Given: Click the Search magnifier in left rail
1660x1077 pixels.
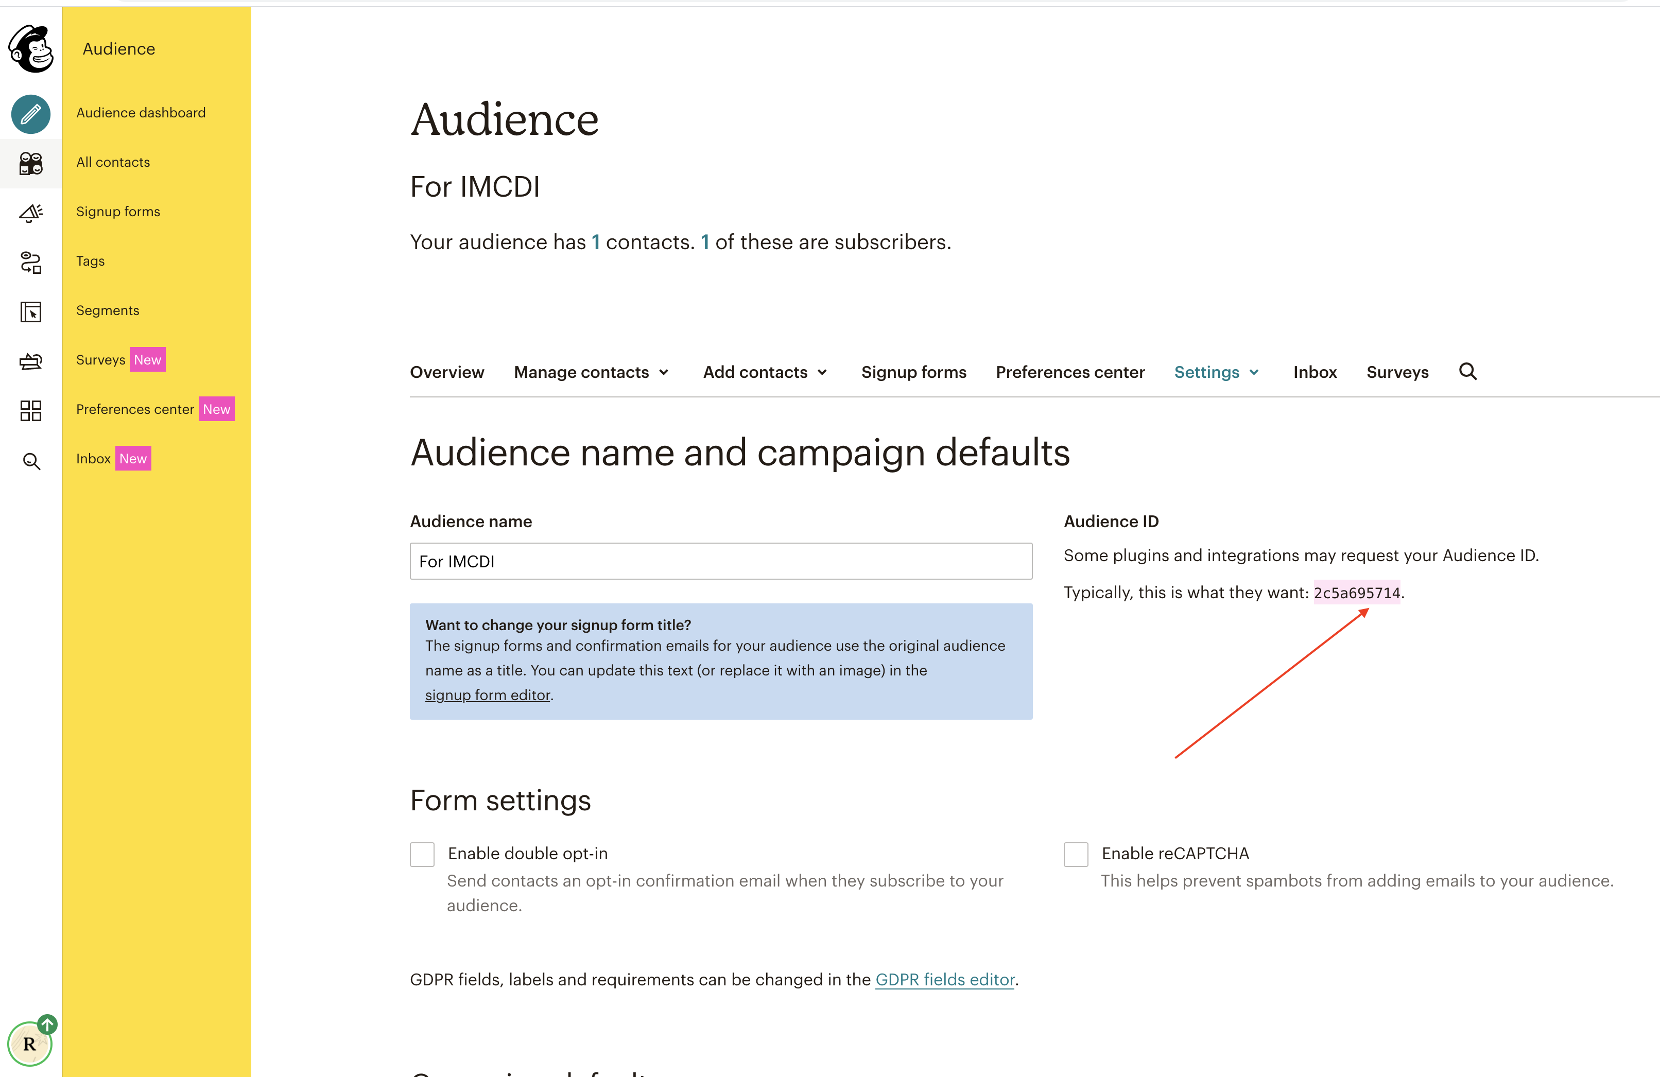Looking at the screenshot, I should pos(31,460).
